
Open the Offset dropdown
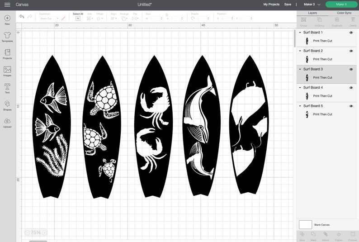click(100, 19)
